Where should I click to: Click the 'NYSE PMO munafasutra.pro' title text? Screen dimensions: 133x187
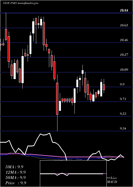20,3
